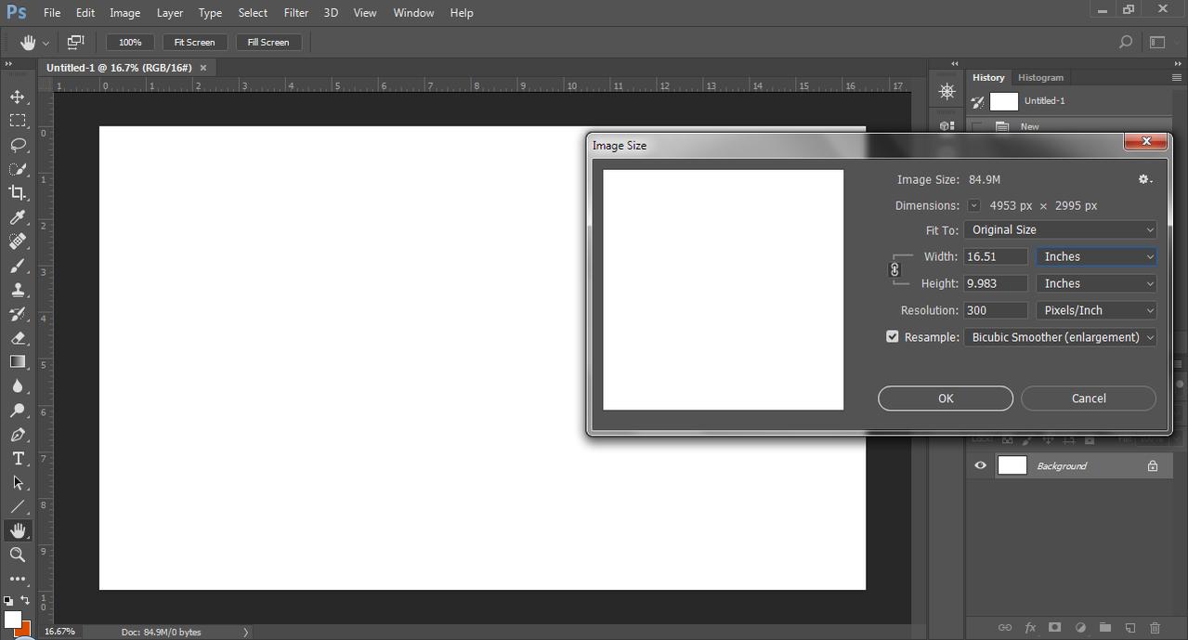Image resolution: width=1188 pixels, height=640 pixels.
Task: Switch to the Histogram tab
Action: 1040,77
